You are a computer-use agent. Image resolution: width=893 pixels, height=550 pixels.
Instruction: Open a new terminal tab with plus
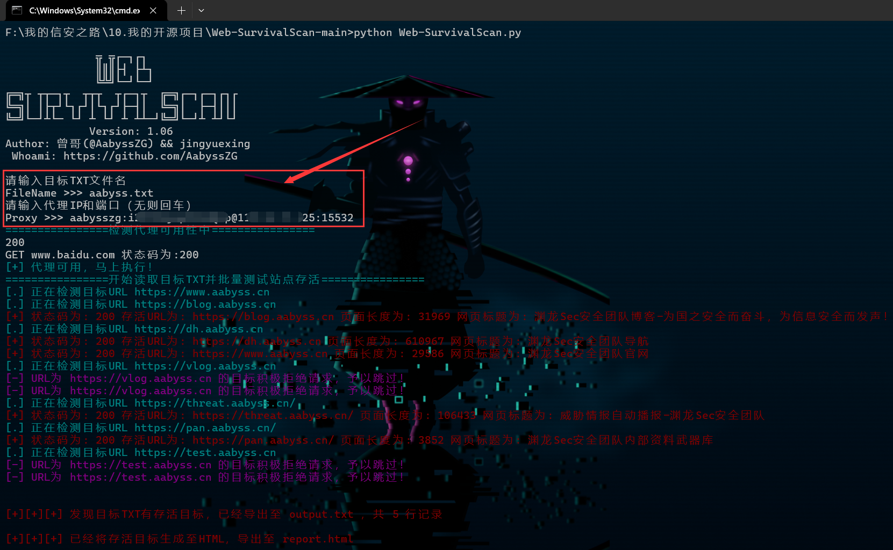[181, 10]
